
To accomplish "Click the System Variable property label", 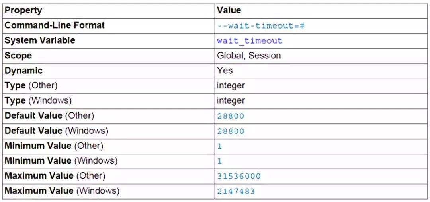I will (x=40, y=40).
